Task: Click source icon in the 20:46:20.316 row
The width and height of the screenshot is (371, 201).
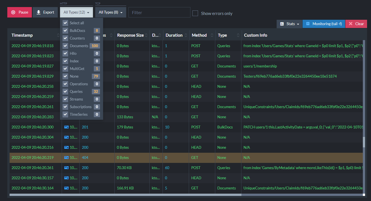Action: (x=66, y=147)
